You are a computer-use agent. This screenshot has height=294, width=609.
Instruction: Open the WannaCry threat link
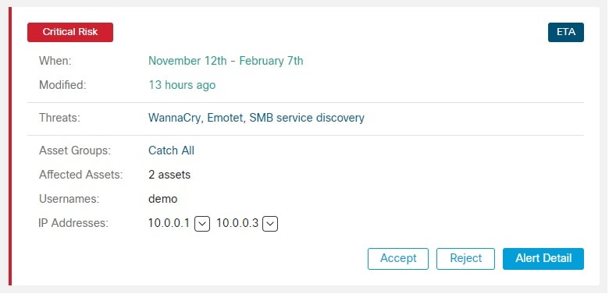(x=174, y=118)
